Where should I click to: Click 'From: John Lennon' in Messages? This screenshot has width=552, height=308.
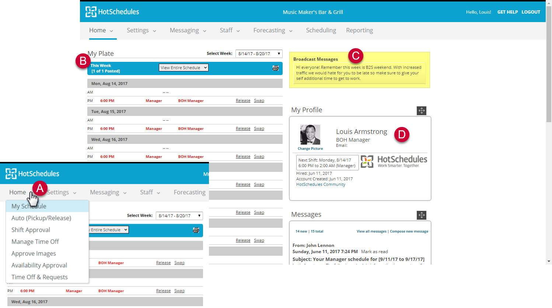coord(313,245)
